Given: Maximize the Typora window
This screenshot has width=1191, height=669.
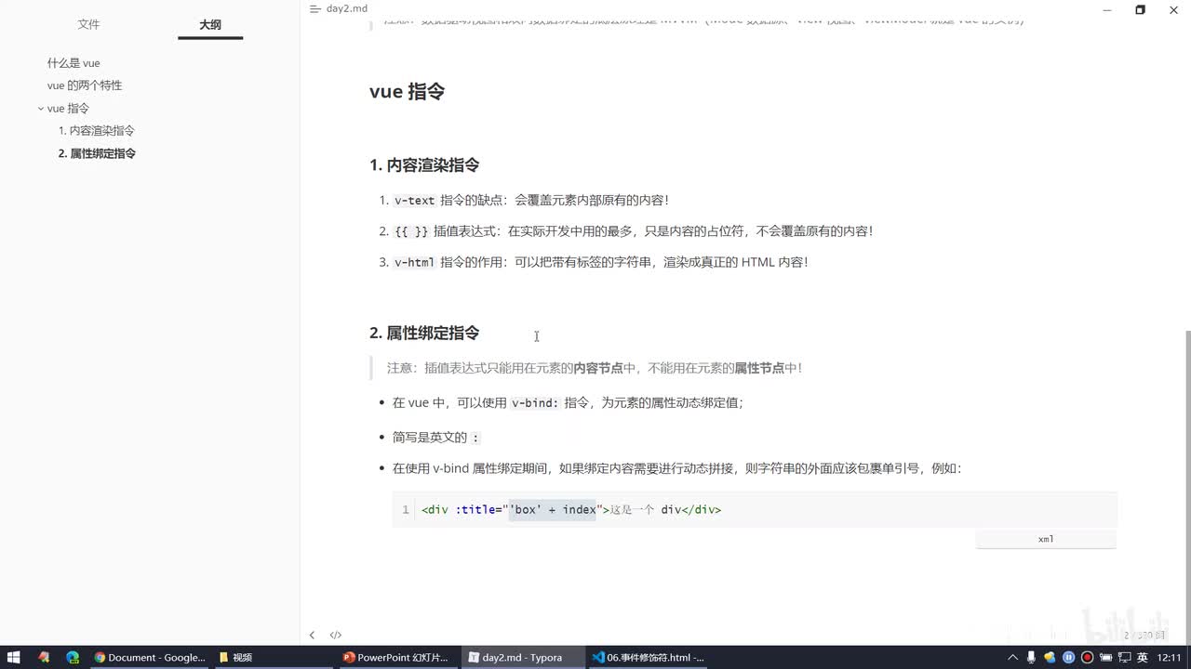Looking at the screenshot, I should coord(1140,9).
